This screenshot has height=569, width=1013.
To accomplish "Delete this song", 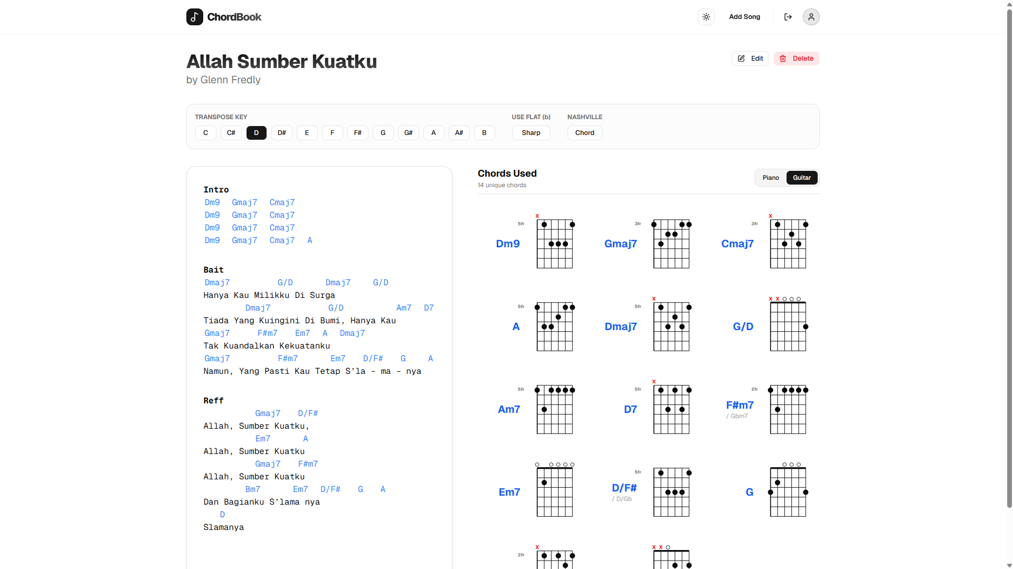I will 797,59.
